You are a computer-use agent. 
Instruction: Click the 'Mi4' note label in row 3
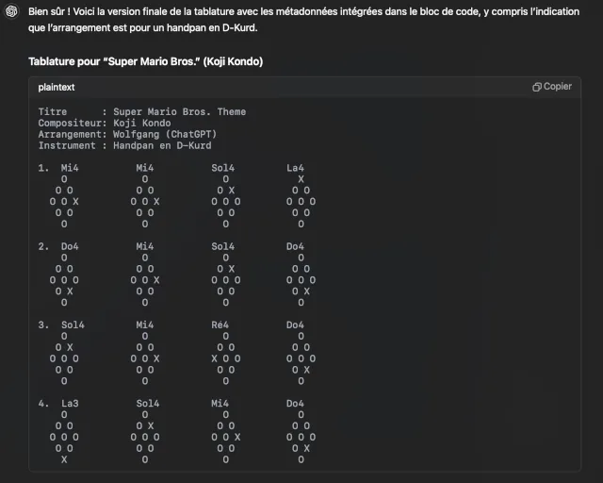[145, 325]
